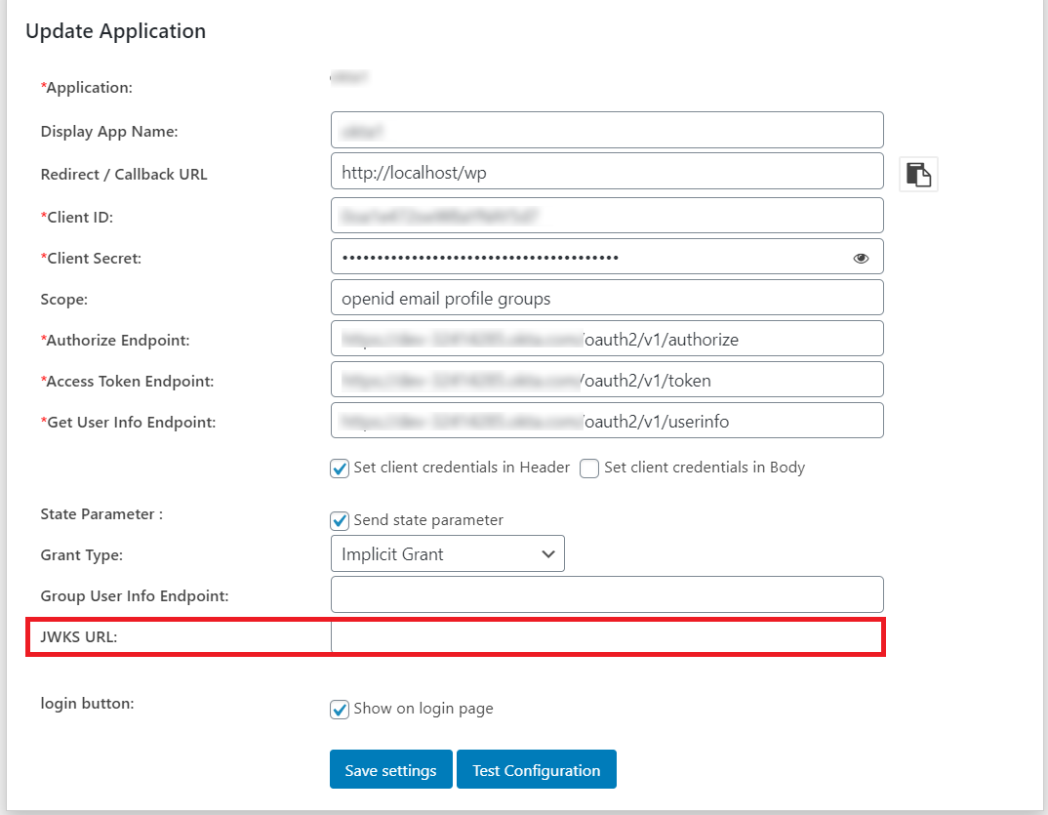Uncheck Show on login page checkbox
The height and width of the screenshot is (815, 1048).
(x=340, y=709)
